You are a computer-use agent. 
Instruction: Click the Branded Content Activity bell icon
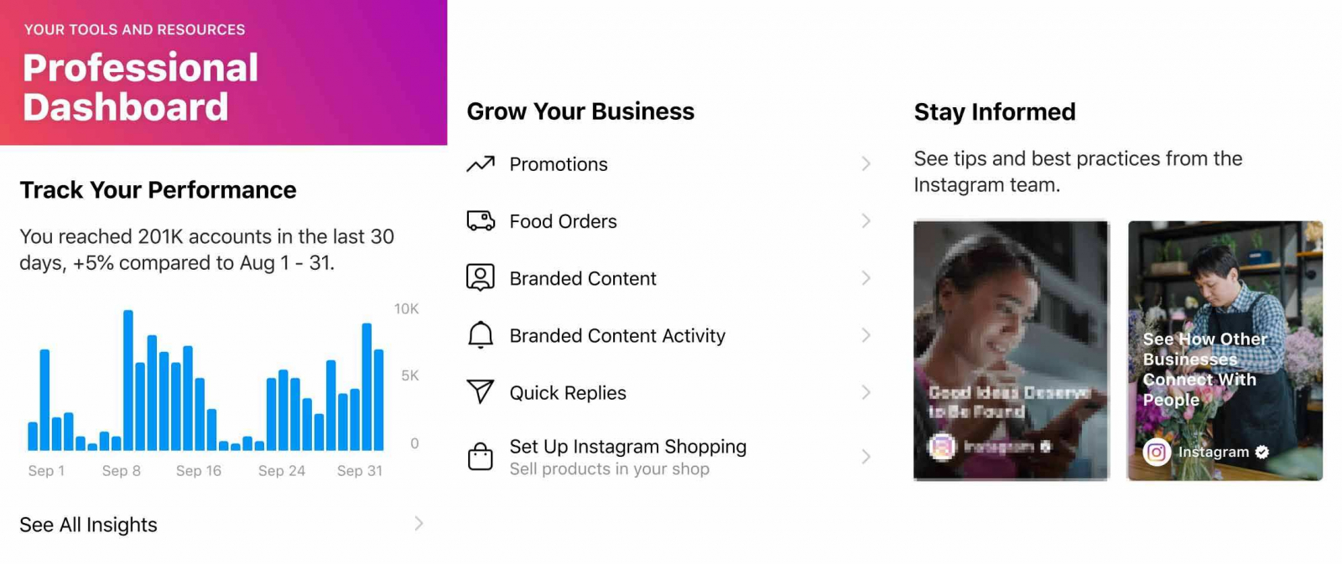(x=481, y=335)
